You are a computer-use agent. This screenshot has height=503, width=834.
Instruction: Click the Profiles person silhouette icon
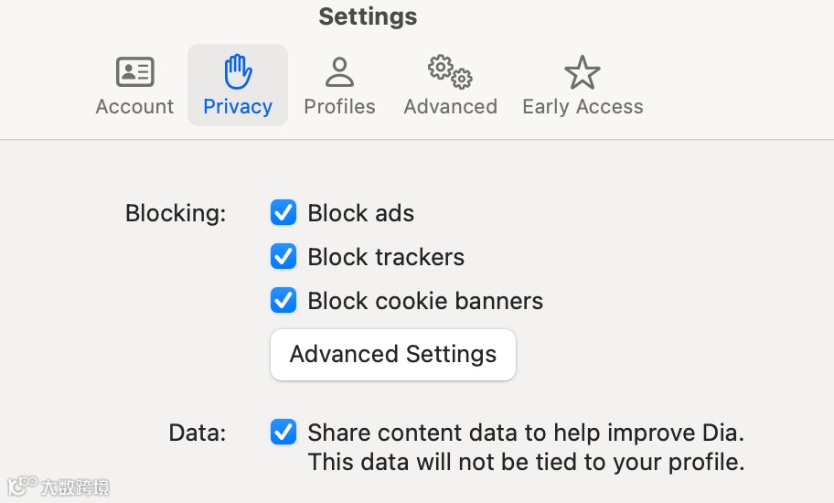(x=339, y=71)
